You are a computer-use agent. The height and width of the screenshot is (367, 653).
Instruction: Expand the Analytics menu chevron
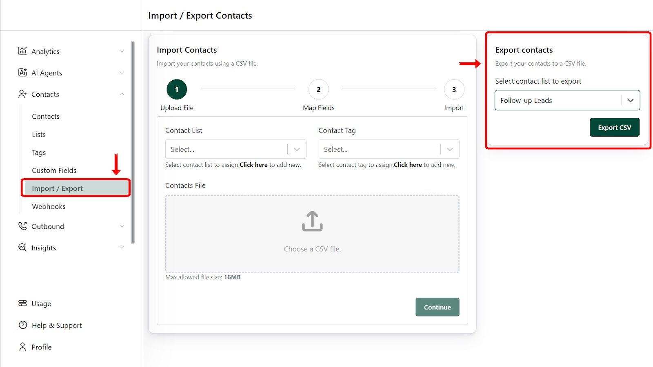(x=122, y=51)
